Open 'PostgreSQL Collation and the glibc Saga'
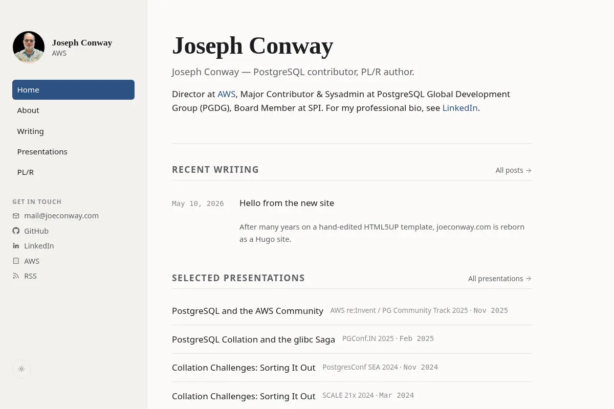Screen dimensions: 614x409 pyautogui.click(x=253, y=339)
